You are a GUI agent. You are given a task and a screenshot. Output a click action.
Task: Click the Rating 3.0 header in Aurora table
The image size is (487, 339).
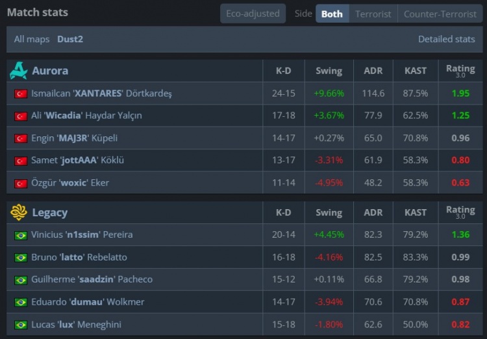click(460, 71)
